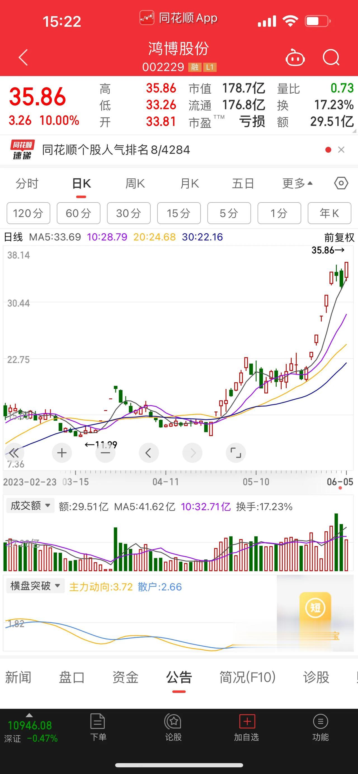Expand the 深证 index bar arrow
358x774 pixels.
(29, 715)
